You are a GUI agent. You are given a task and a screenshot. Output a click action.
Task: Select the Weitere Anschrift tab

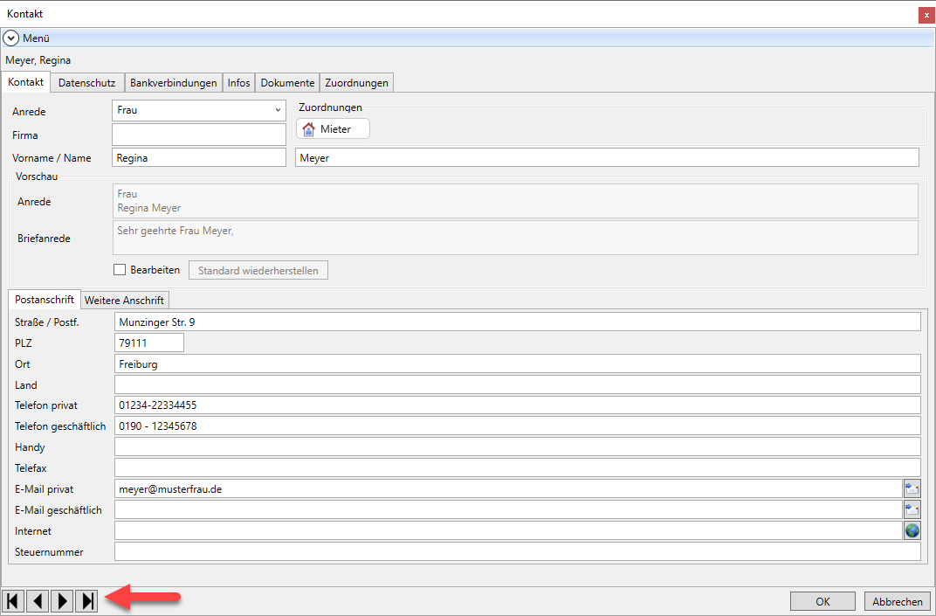click(124, 300)
